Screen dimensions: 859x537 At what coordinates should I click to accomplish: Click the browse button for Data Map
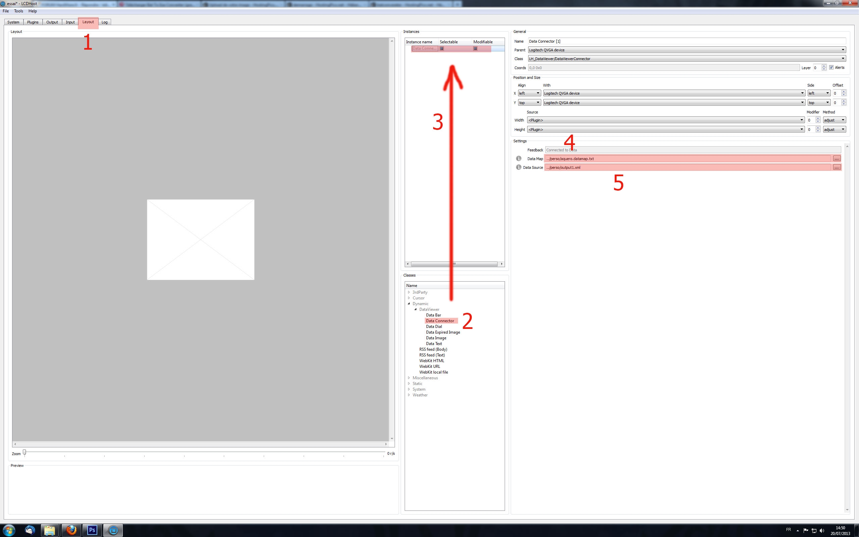coord(837,158)
